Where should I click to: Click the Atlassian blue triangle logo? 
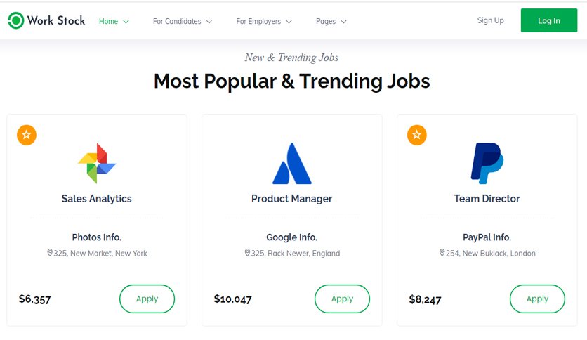click(x=292, y=163)
